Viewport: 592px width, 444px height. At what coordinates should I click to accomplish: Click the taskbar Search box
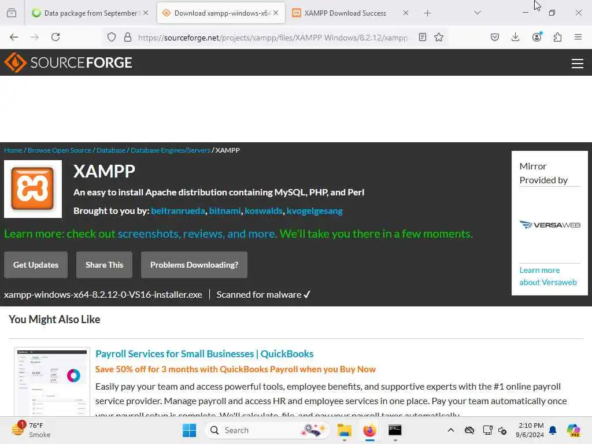coord(267,430)
